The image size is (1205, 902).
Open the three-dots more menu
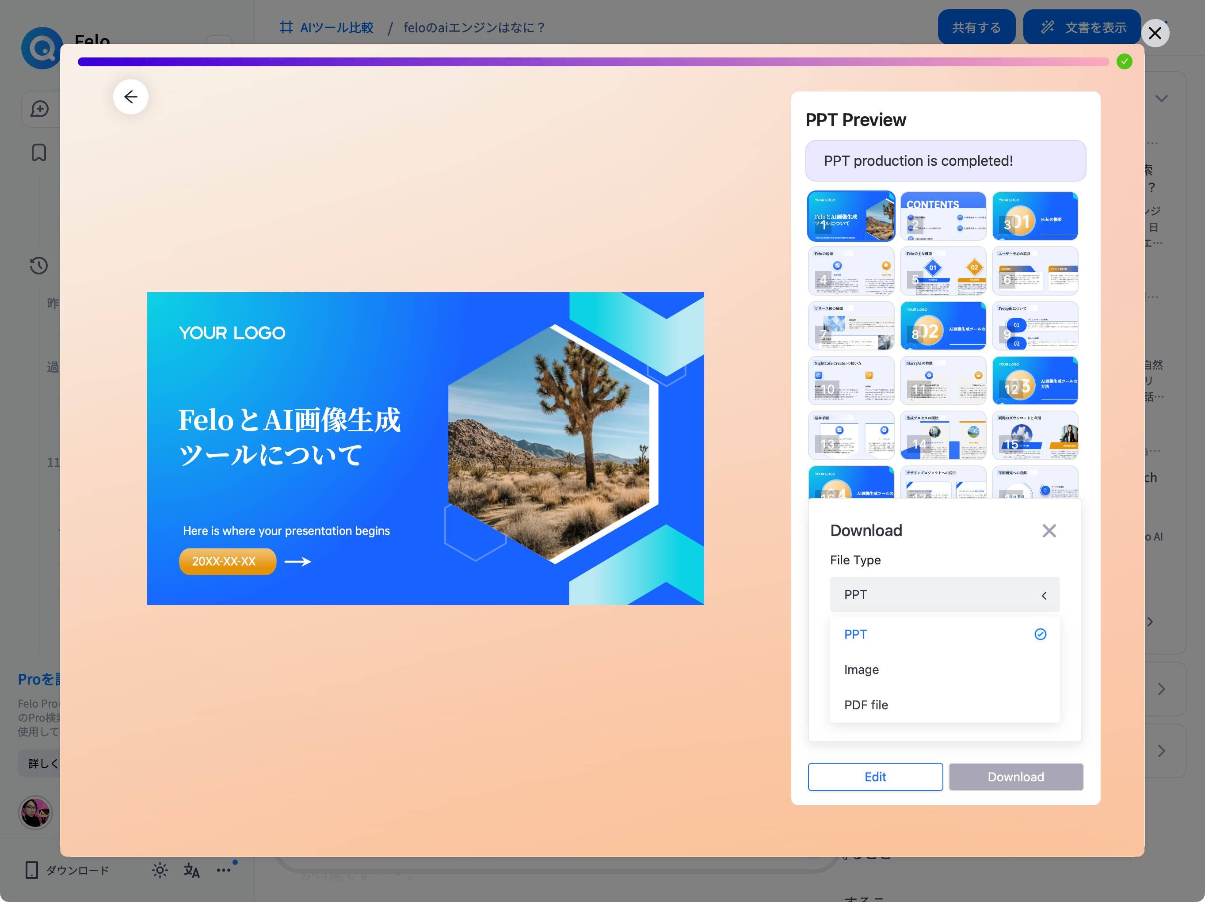pos(224,871)
